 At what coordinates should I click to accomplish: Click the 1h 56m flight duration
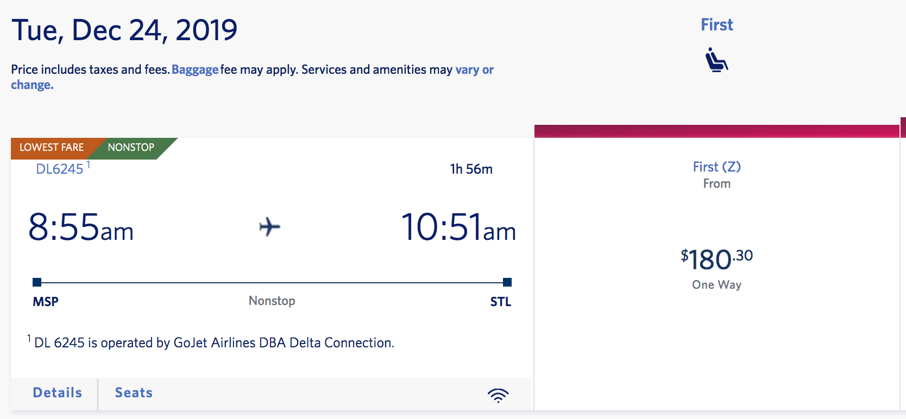click(x=471, y=169)
